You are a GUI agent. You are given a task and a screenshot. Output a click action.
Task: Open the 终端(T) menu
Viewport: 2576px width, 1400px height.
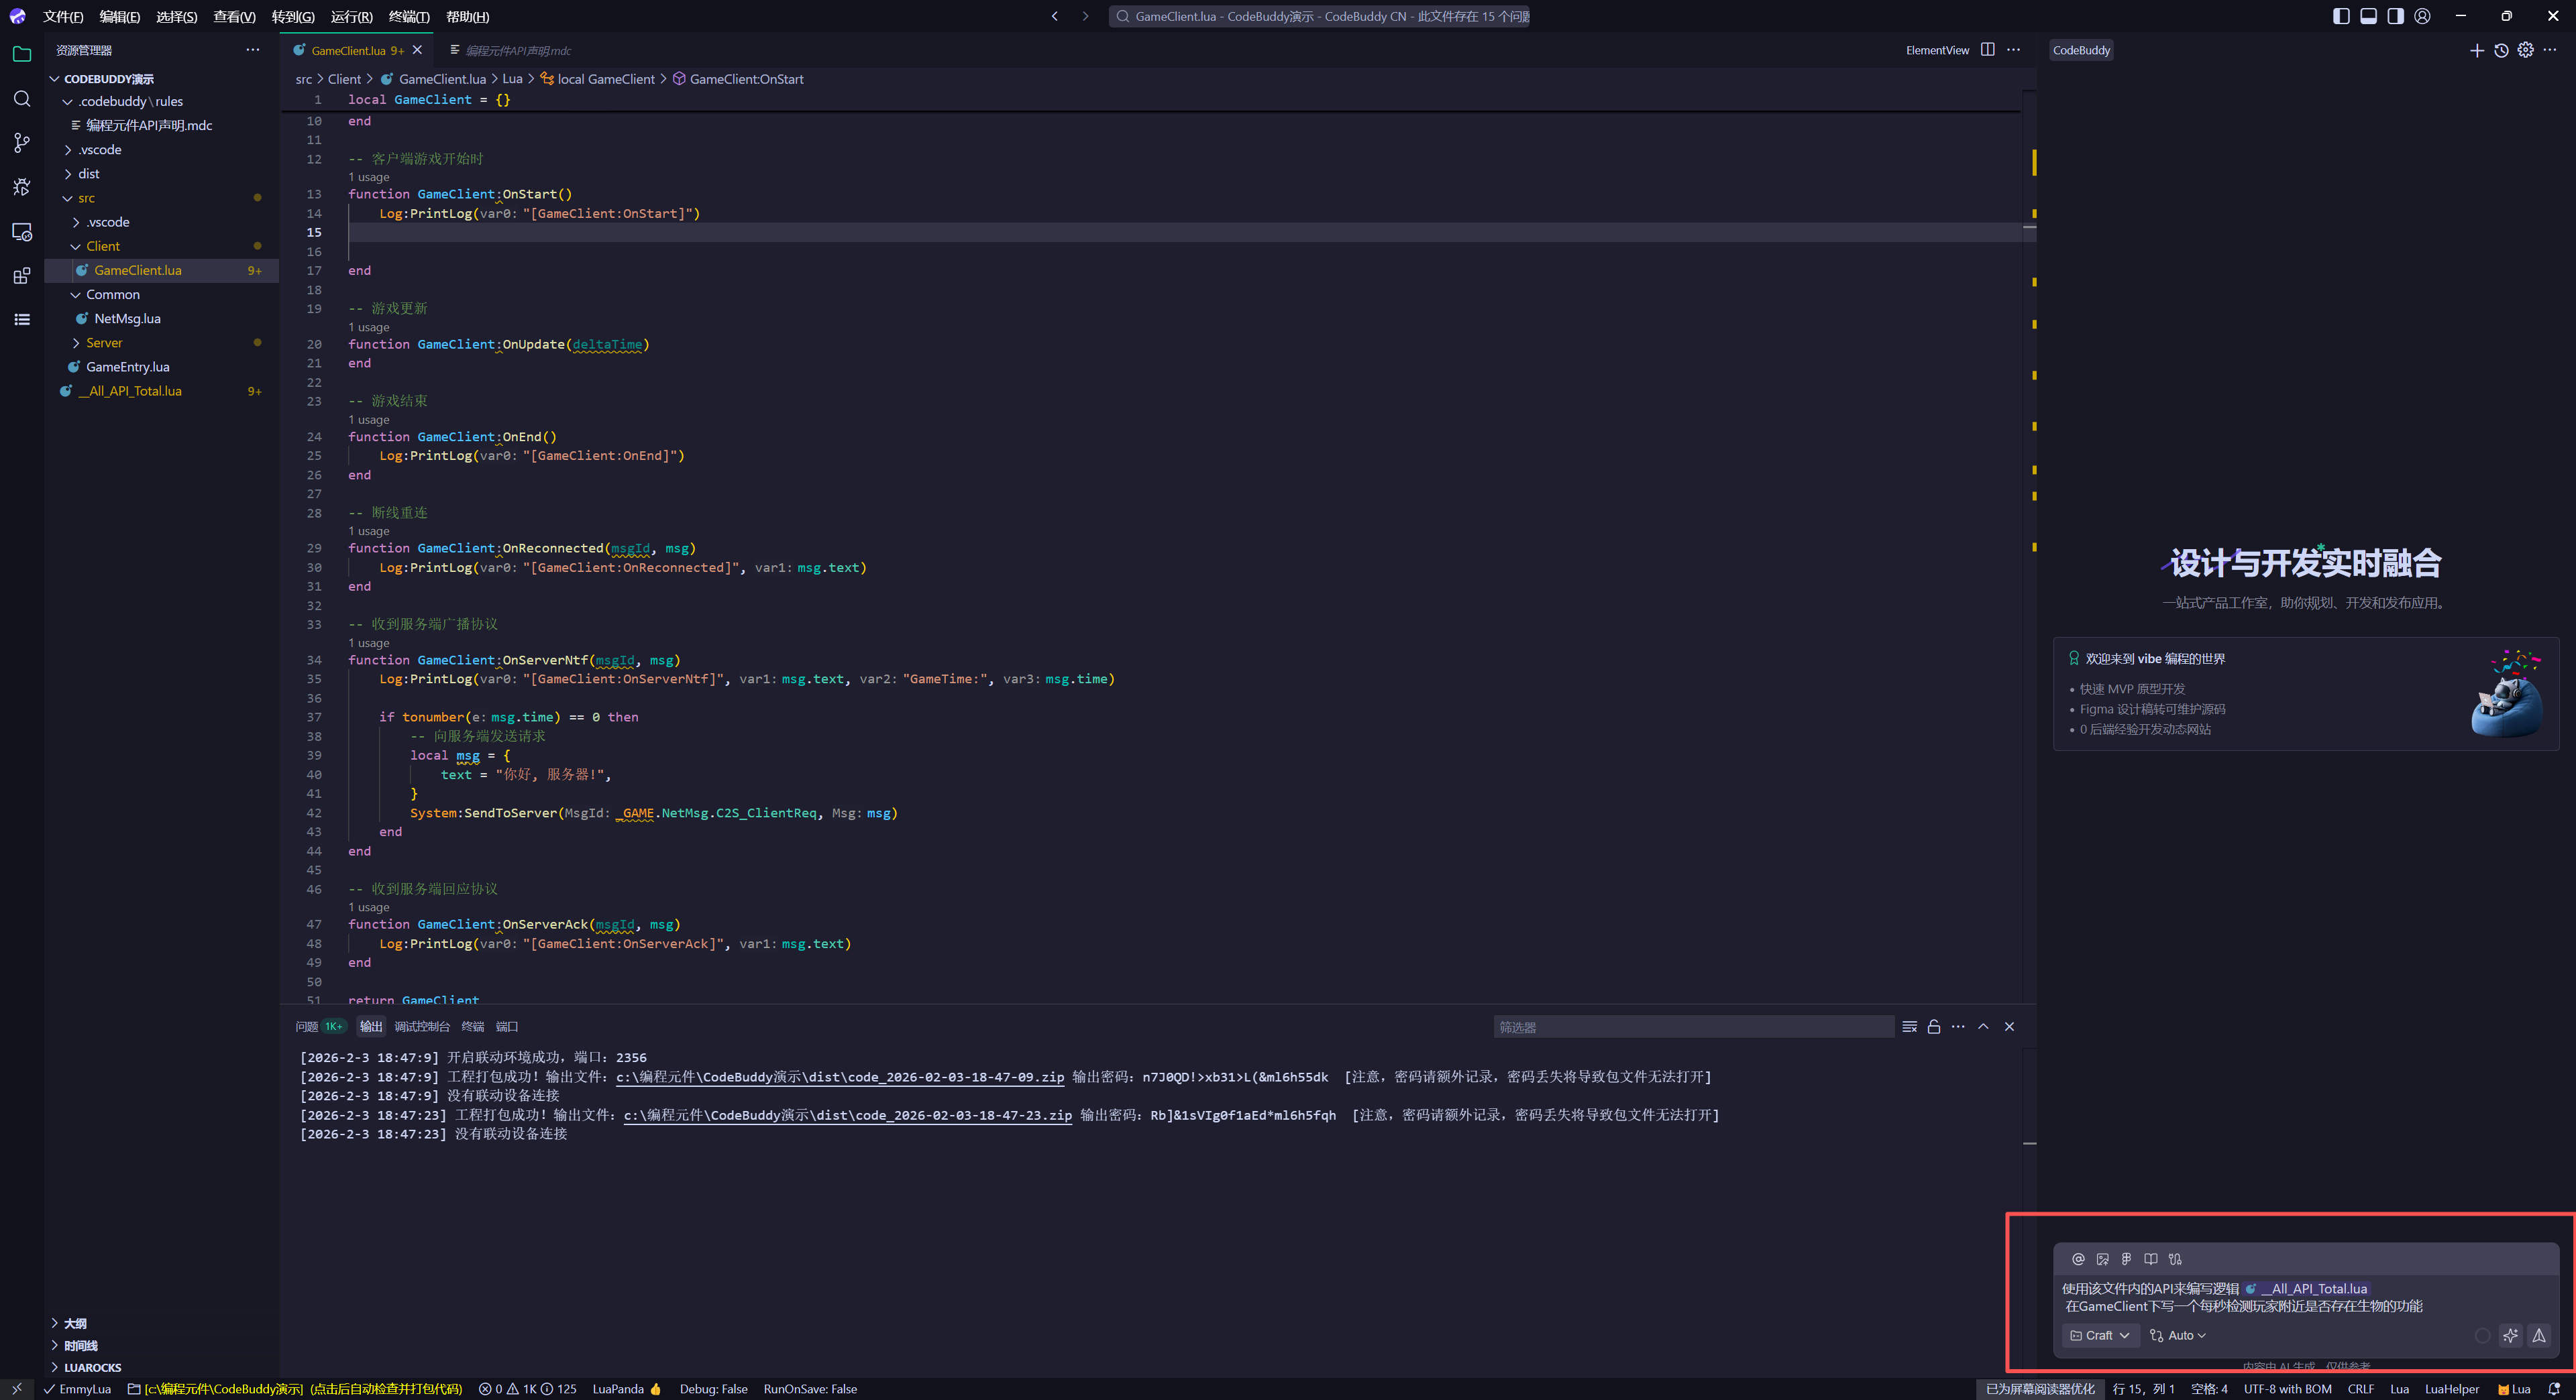408,16
